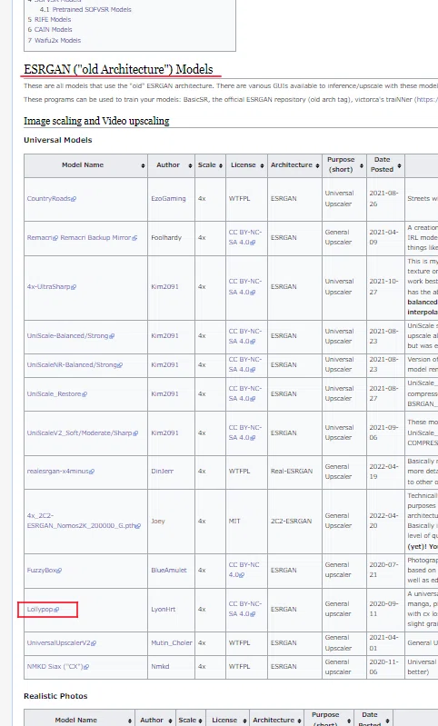Sort Universal Models by Date Posted arrows

[399, 165]
